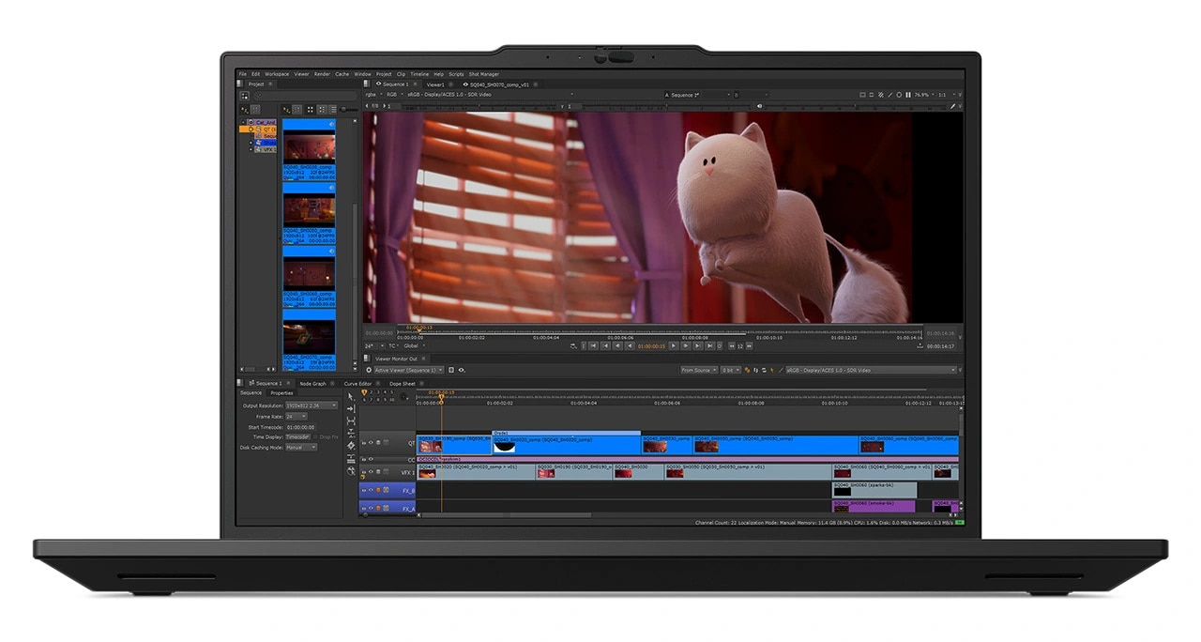Toggle visibility of the FX_A track
Screen dimensions: 1201x642
point(369,508)
